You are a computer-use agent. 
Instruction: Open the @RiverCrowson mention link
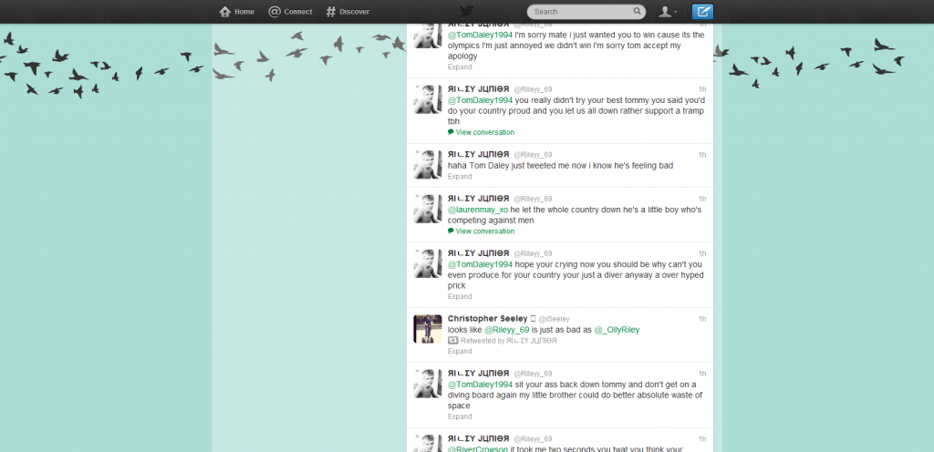(478, 449)
